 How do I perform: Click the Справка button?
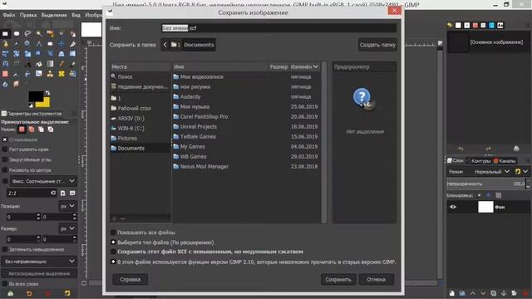point(130,279)
